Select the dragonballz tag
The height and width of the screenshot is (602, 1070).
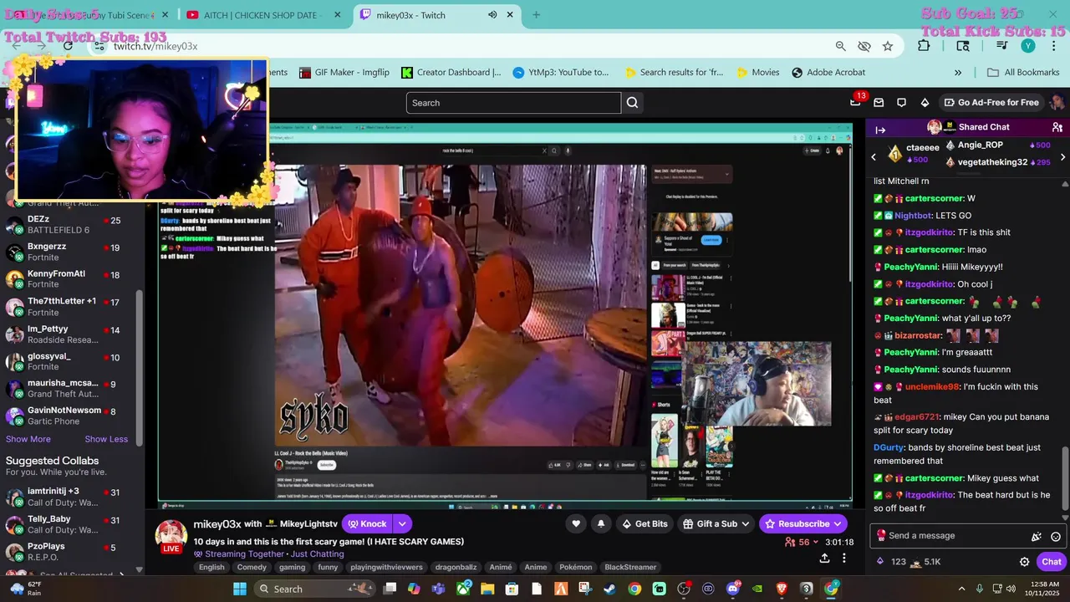click(455, 568)
